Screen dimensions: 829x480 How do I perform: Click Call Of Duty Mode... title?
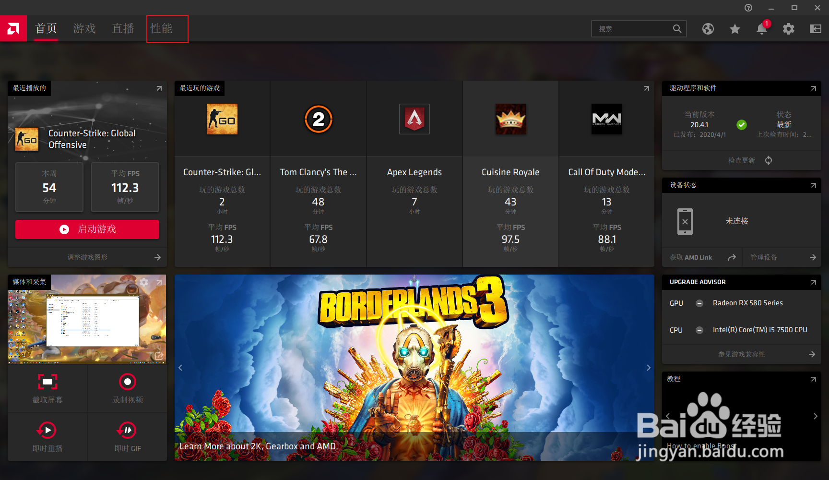click(x=607, y=172)
